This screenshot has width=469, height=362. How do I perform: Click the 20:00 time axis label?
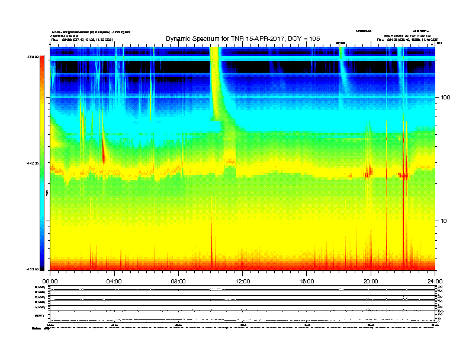tap(371, 282)
